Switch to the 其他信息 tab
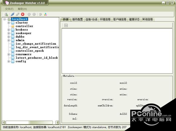This screenshot has height=131, width=176. pyautogui.click(x=148, y=20)
